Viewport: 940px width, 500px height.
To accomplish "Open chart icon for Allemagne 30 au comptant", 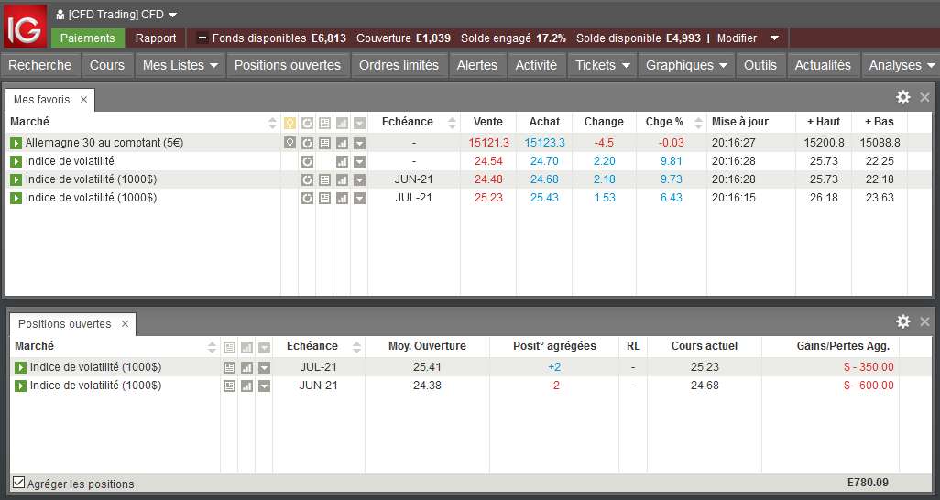I will (x=342, y=143).
